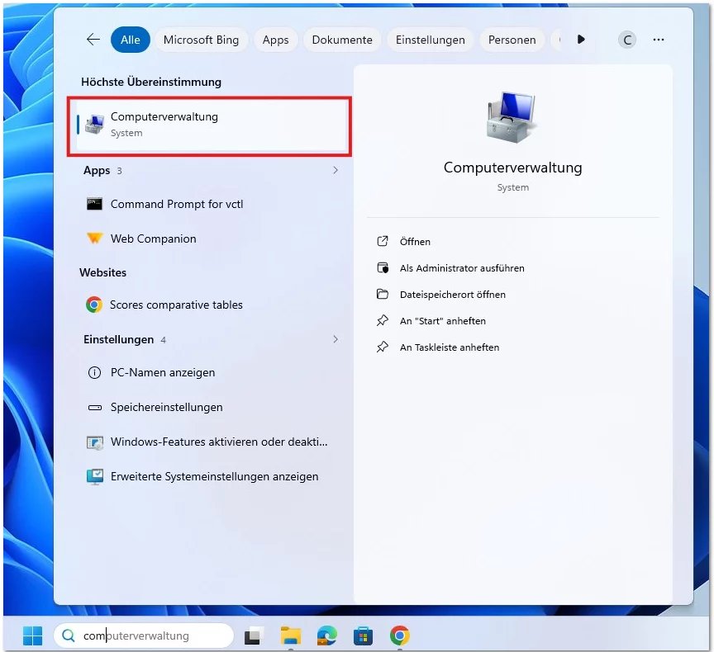
Task: Open Task View from the taskbar
Action: pos(254,635)
